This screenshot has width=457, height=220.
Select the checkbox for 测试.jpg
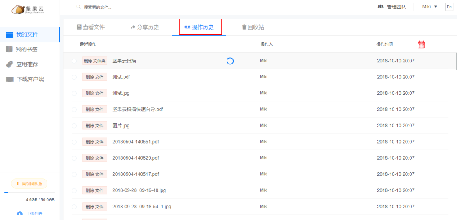pos(74,94)
